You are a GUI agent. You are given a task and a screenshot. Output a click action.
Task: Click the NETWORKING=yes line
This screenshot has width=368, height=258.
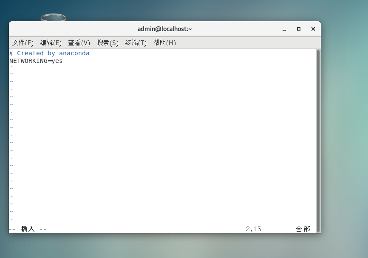coord(36,61)
